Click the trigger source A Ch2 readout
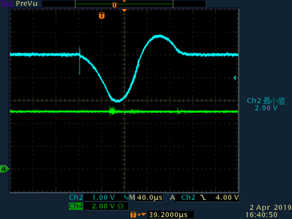Screen dimensions: 292x219 [x=182, y=198]
